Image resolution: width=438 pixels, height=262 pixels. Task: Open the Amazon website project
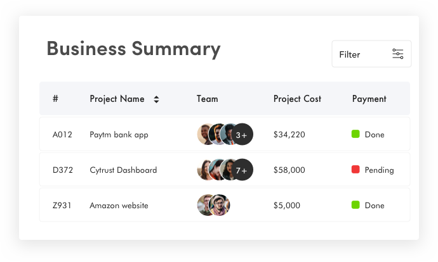click(x=119, y=206)
